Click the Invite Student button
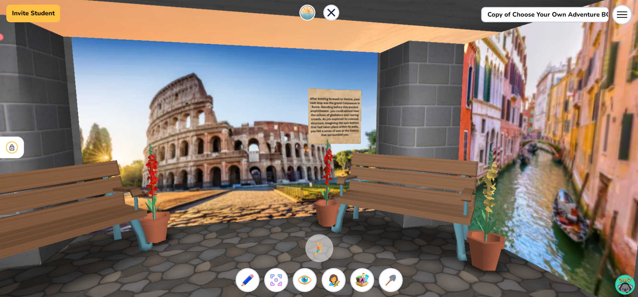 pyautogui.click(x=33, y=13)
